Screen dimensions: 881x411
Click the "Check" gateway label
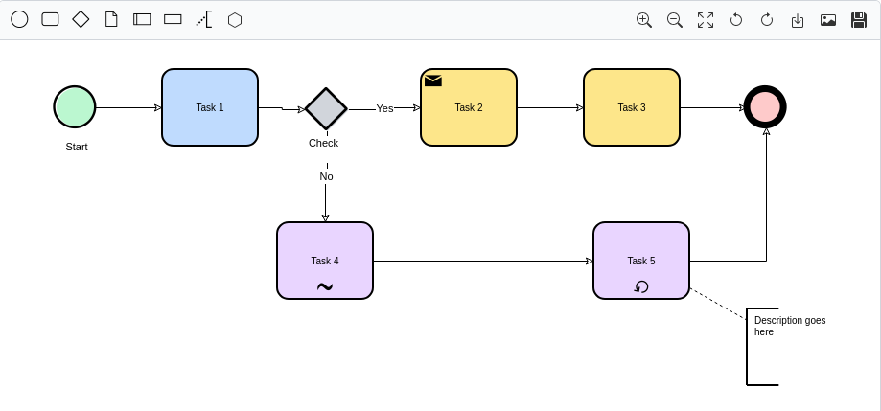[x=324, y=143]
